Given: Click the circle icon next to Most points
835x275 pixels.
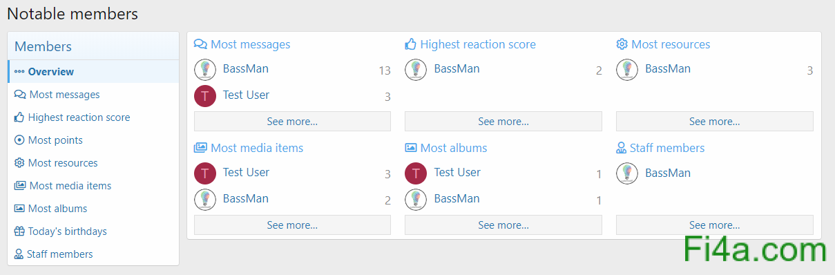Looking at the screenshot, I should click(x=19, y=140).
